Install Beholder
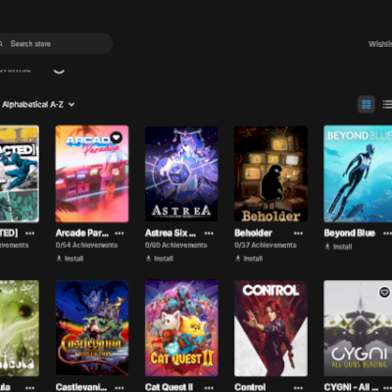392x392 pixels. point(249,259)
